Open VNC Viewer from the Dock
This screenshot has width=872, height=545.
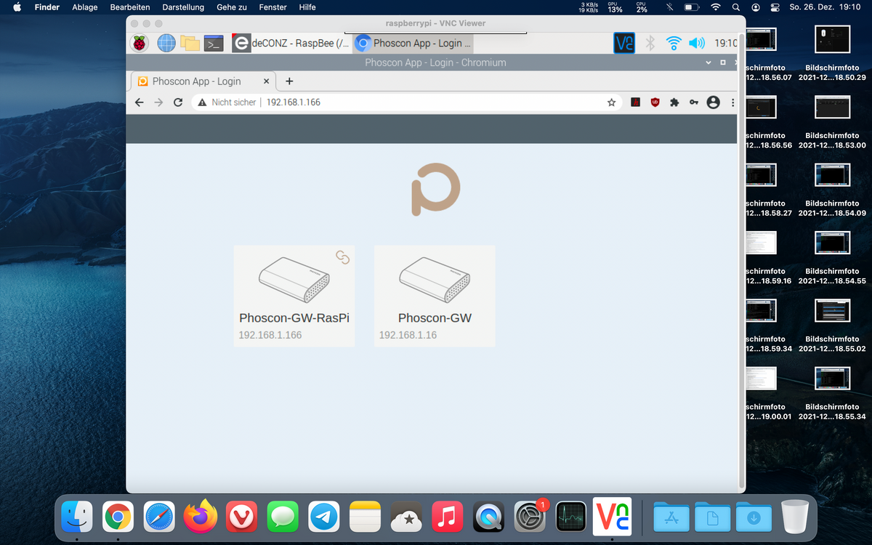(612, 515)
